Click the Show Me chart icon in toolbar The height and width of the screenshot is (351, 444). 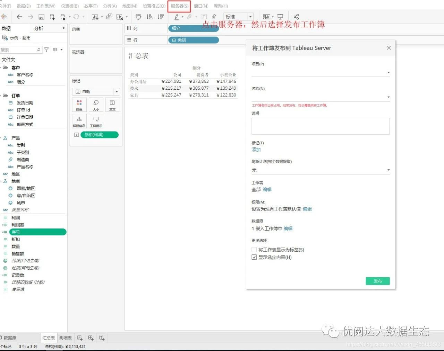pos(266,17)
